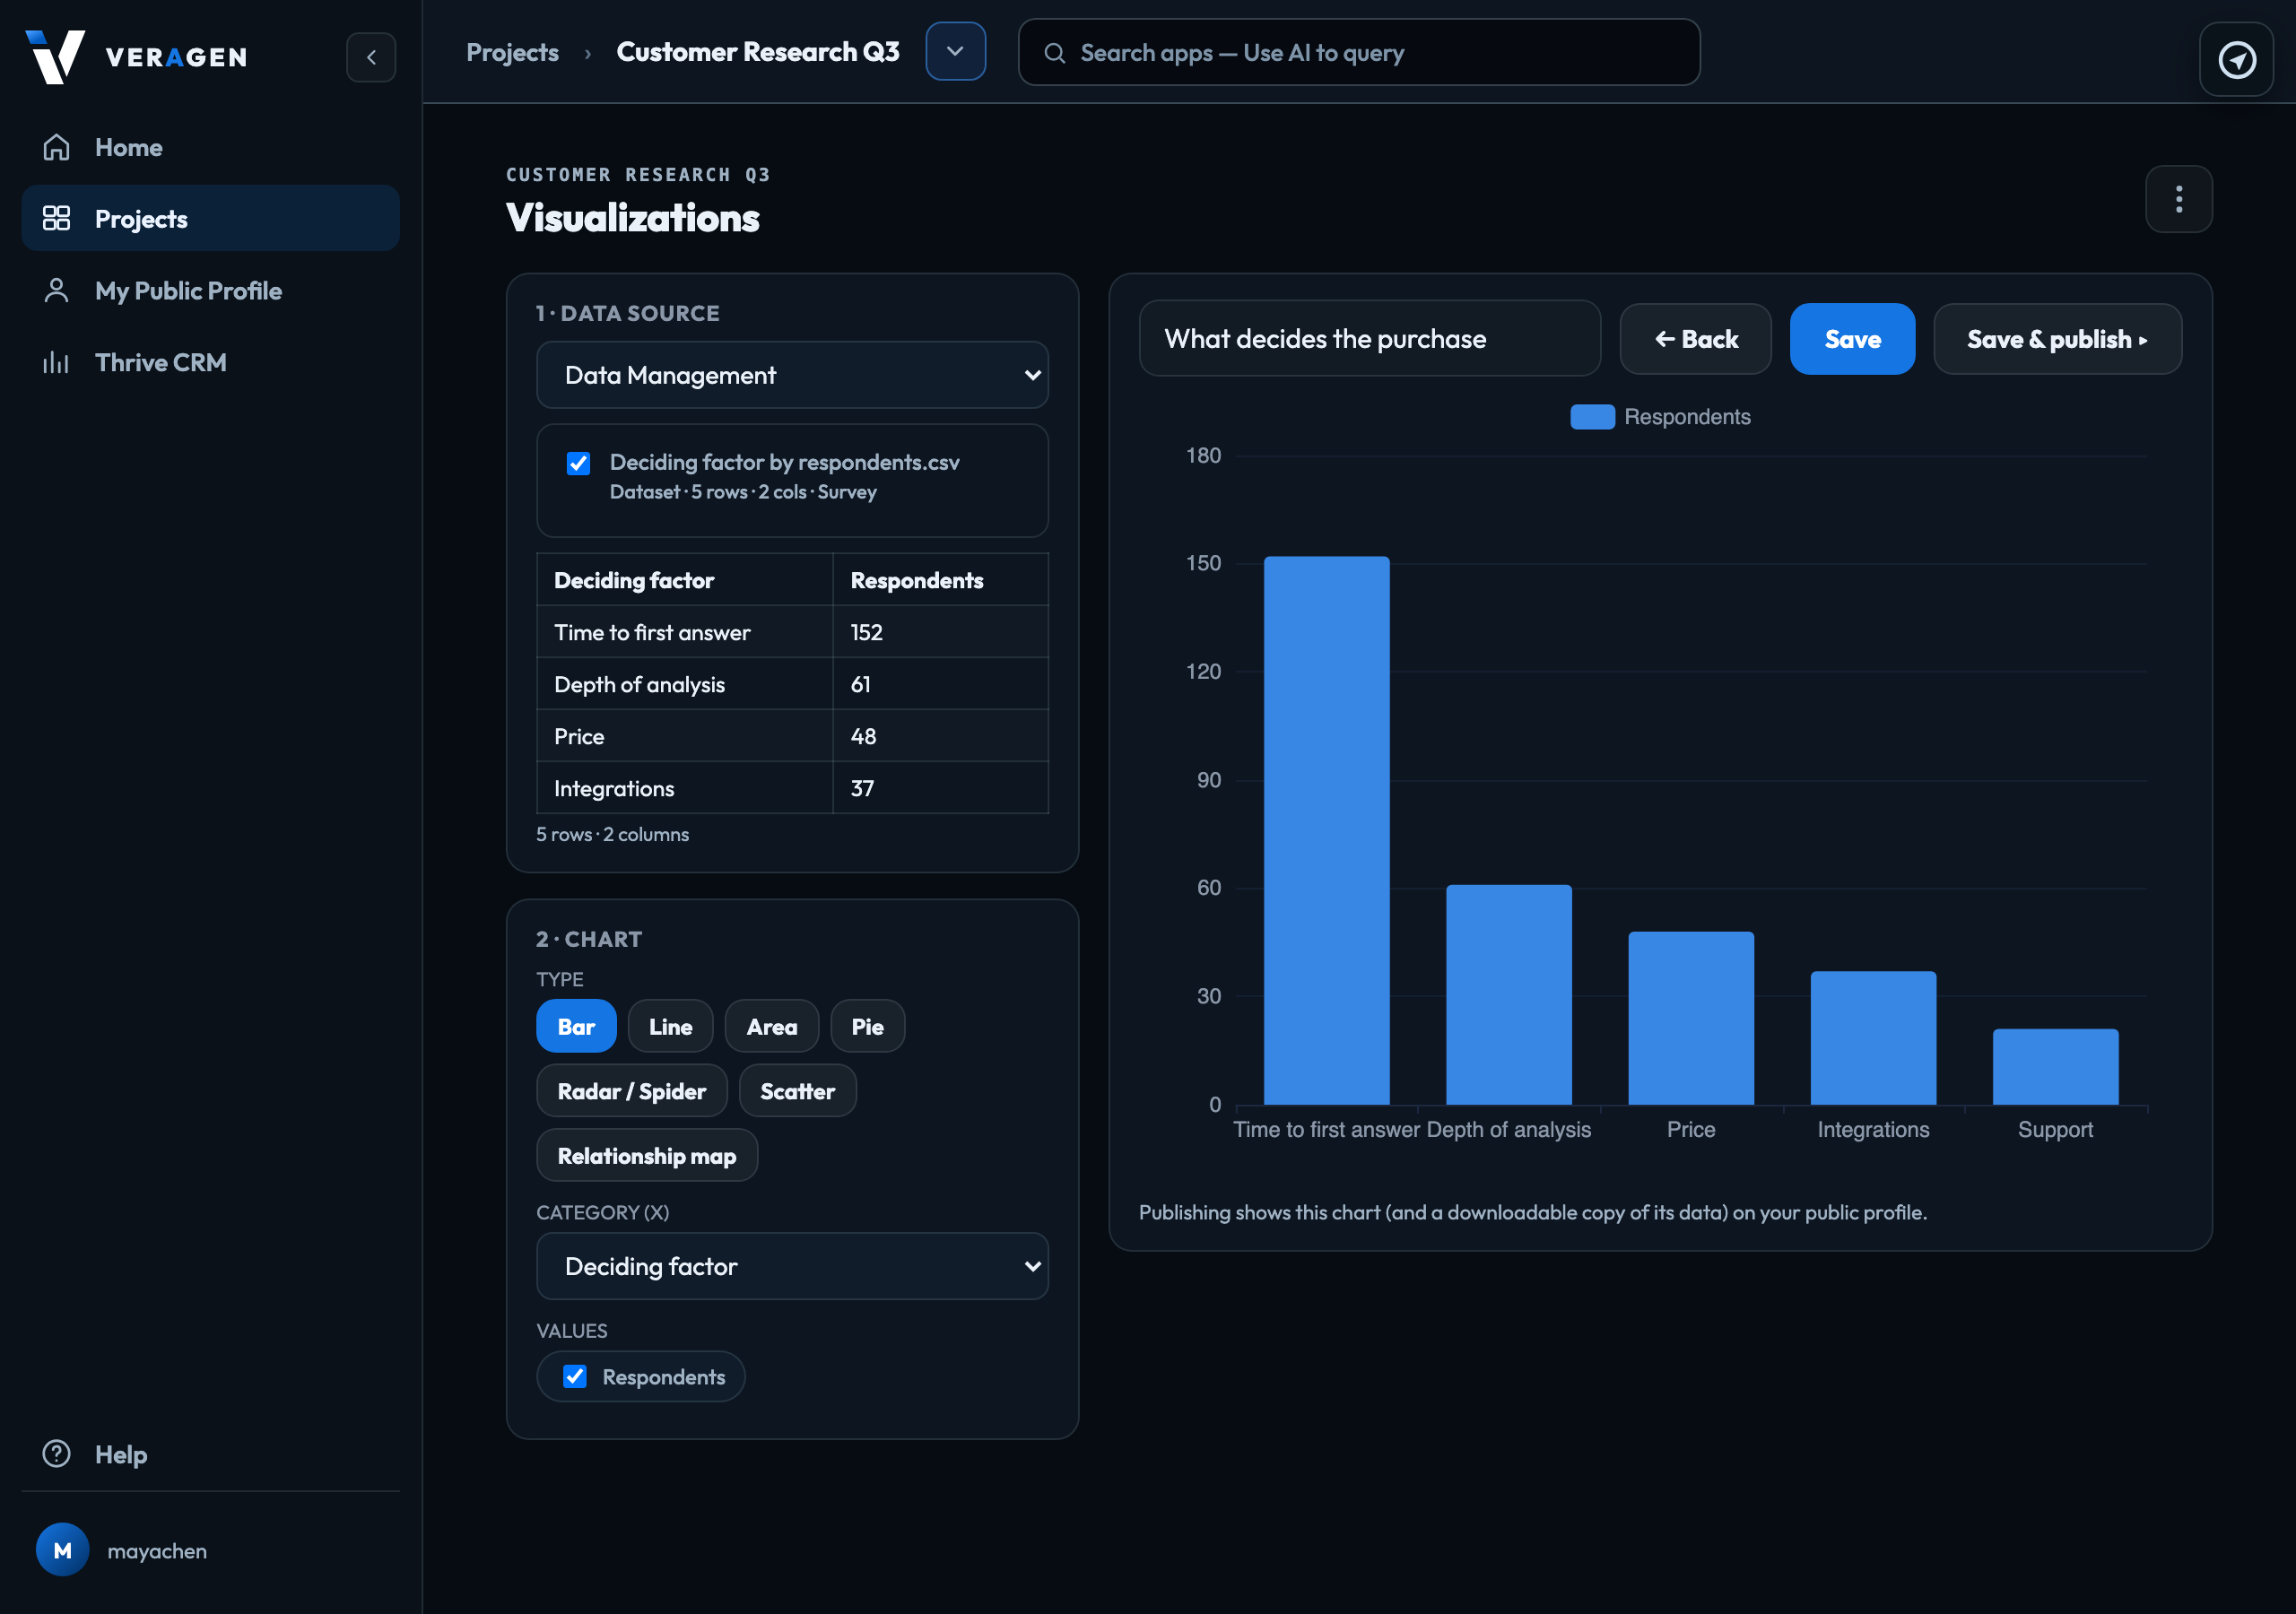This screenshot has width=2296, height=1614.
Task: Click the Time to first answer bar
Action: pyautogui.click(x=1326, y=830)
